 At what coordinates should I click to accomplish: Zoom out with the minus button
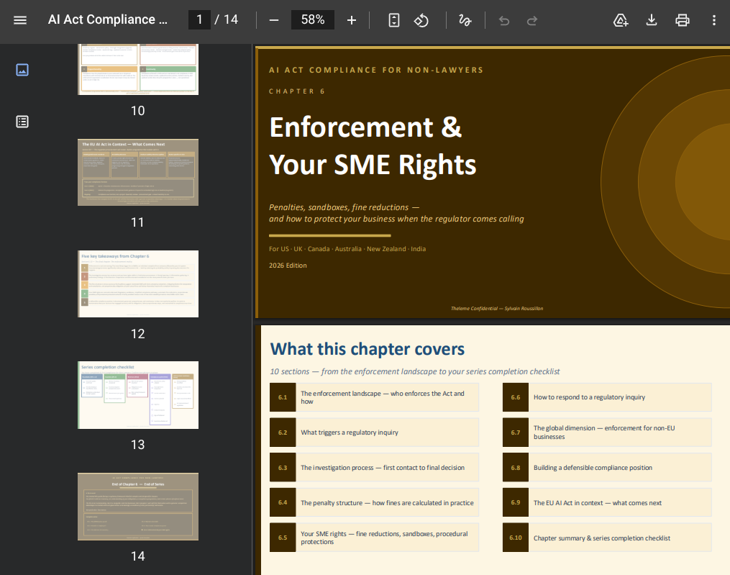coord(274,20)
